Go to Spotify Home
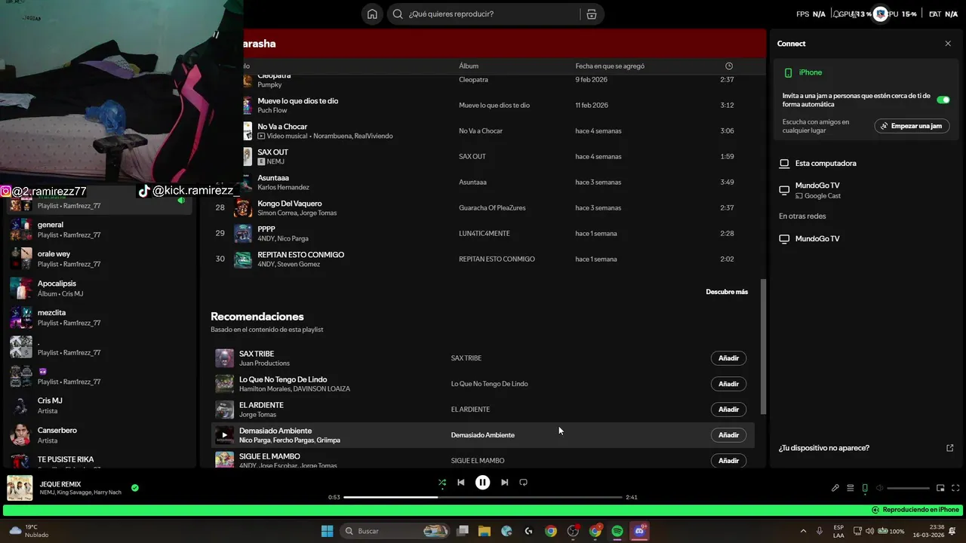This screenshot has width=966, height=543. [x=372, y=14]
